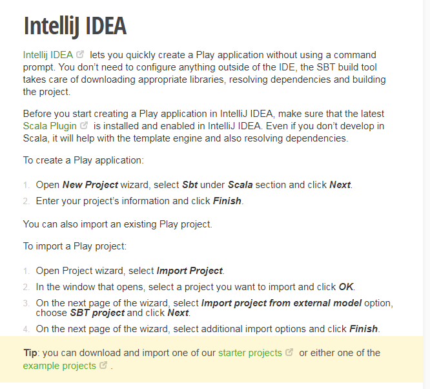Image resolution: width=430 pixels, height=389 pixels.
Task: Click the 'To create a Play application' line
Action: tap(83, 160)
